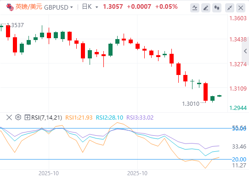
Task: Expand side panel with left chevron
Action: [245, 51]
